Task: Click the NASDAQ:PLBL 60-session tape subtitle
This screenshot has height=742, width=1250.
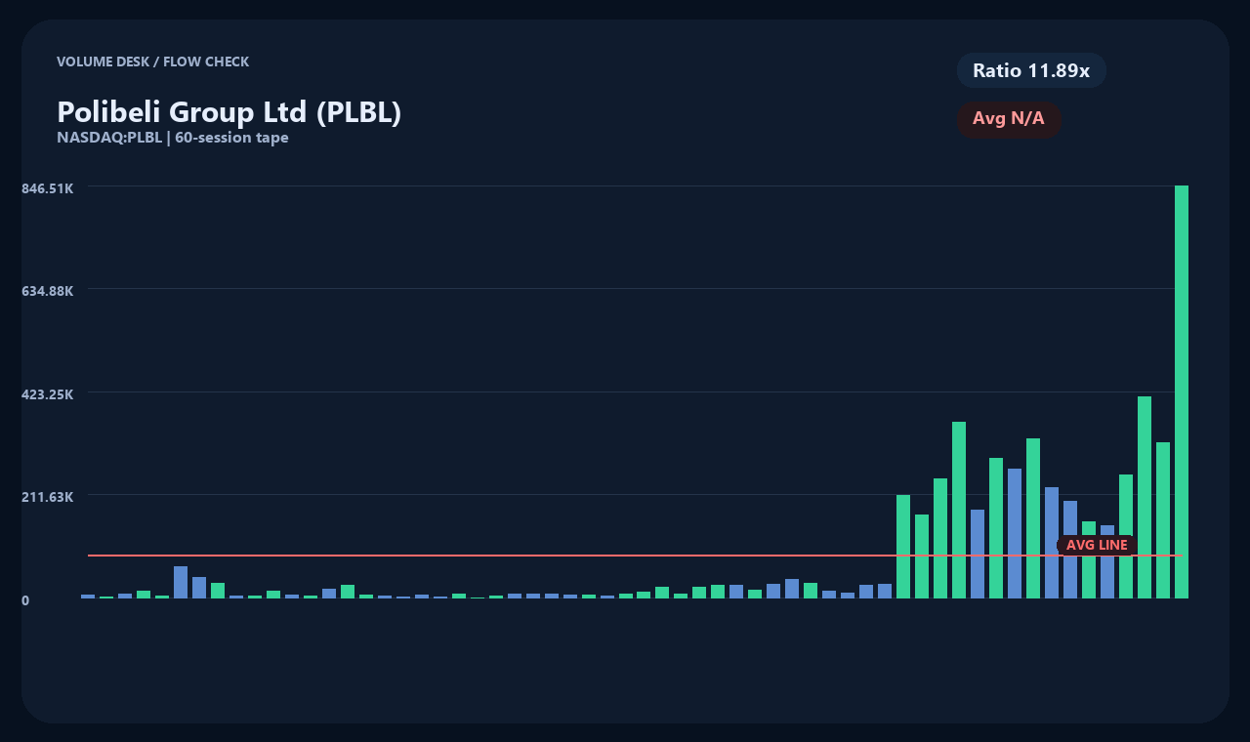Action: 173,138
